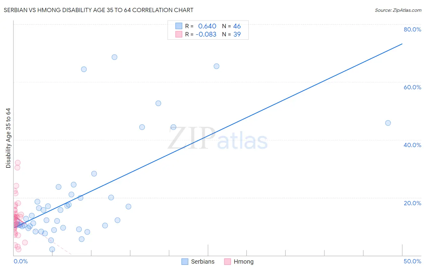Viewport: 425px width, 270px height.
Task: Click the Disability Age 35 to 64 axis title
Action: [8, 138]
